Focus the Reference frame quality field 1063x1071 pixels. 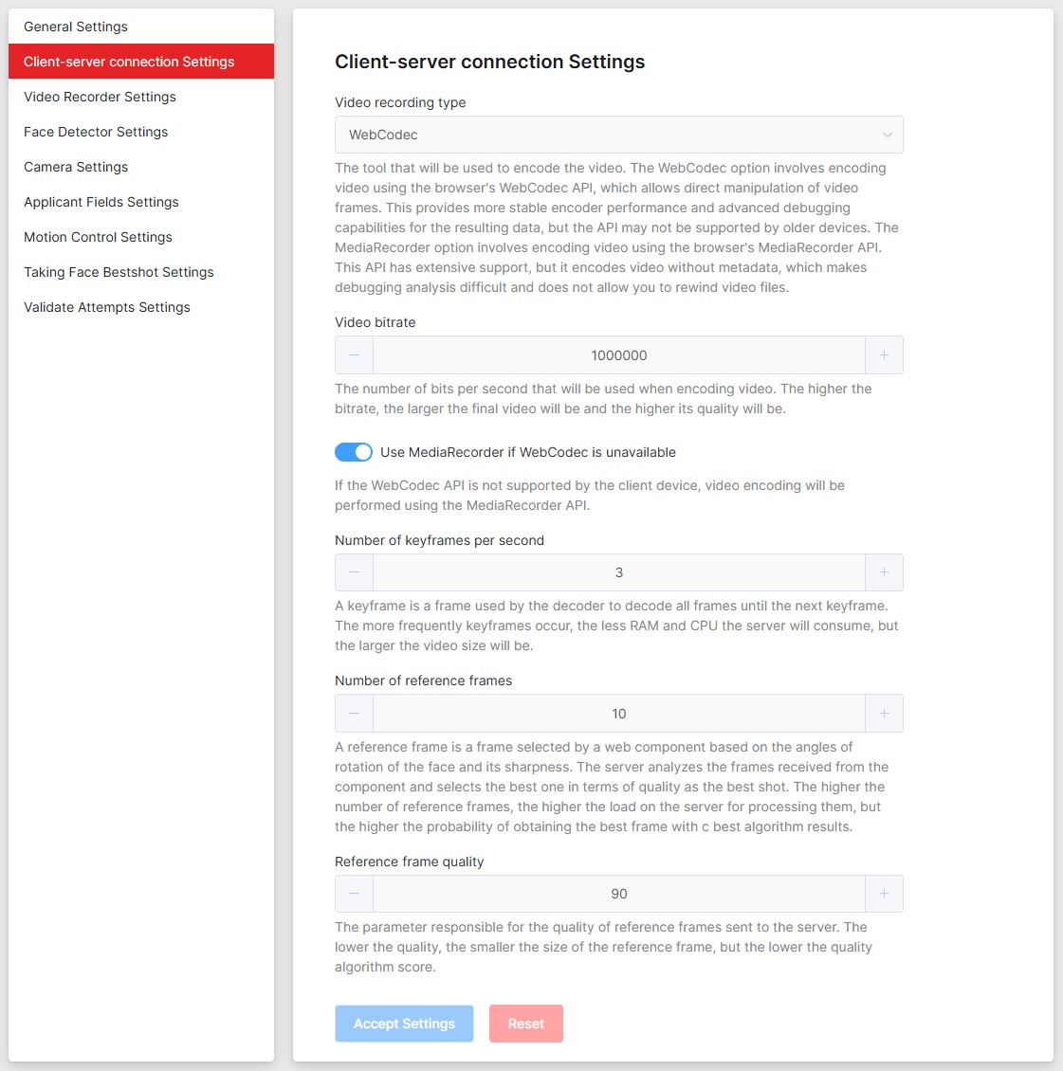(x=618, y=894)
